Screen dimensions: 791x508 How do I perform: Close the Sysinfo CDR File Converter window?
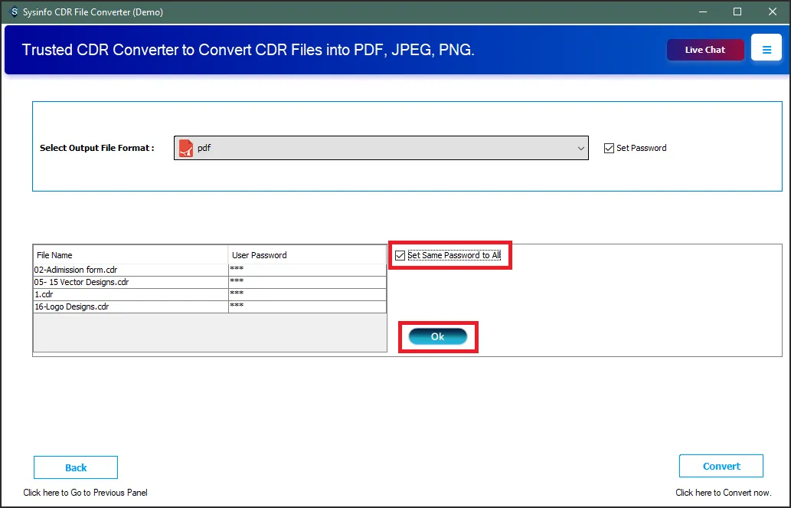click(773, 11)
